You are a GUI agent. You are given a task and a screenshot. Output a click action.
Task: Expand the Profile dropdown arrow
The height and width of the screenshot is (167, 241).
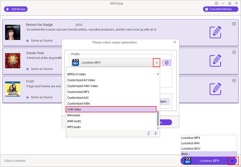(156, 63)
